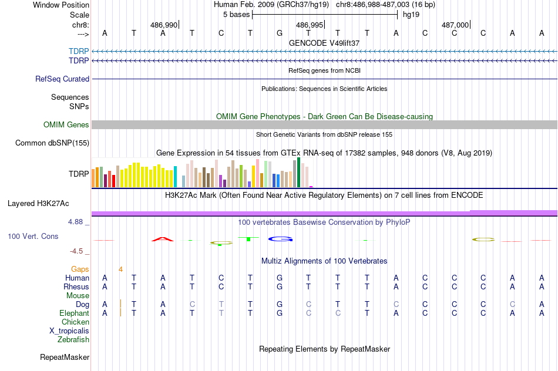Open the Layered H3K27Ac track label
Image resolution: width=558 pixels, height=371 pixels.
click(x=38, y=204)
